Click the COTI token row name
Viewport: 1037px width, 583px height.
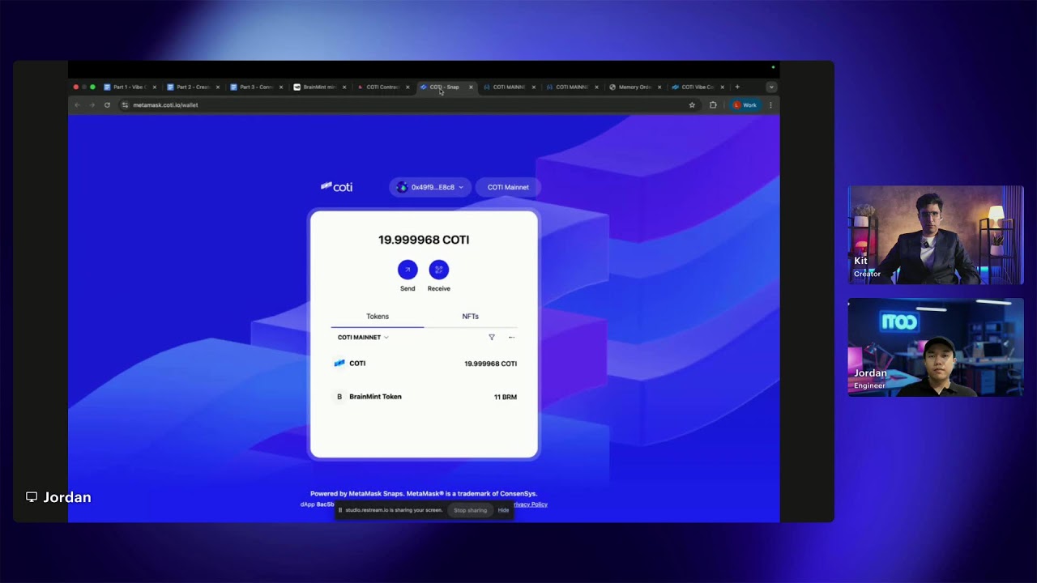357,364
